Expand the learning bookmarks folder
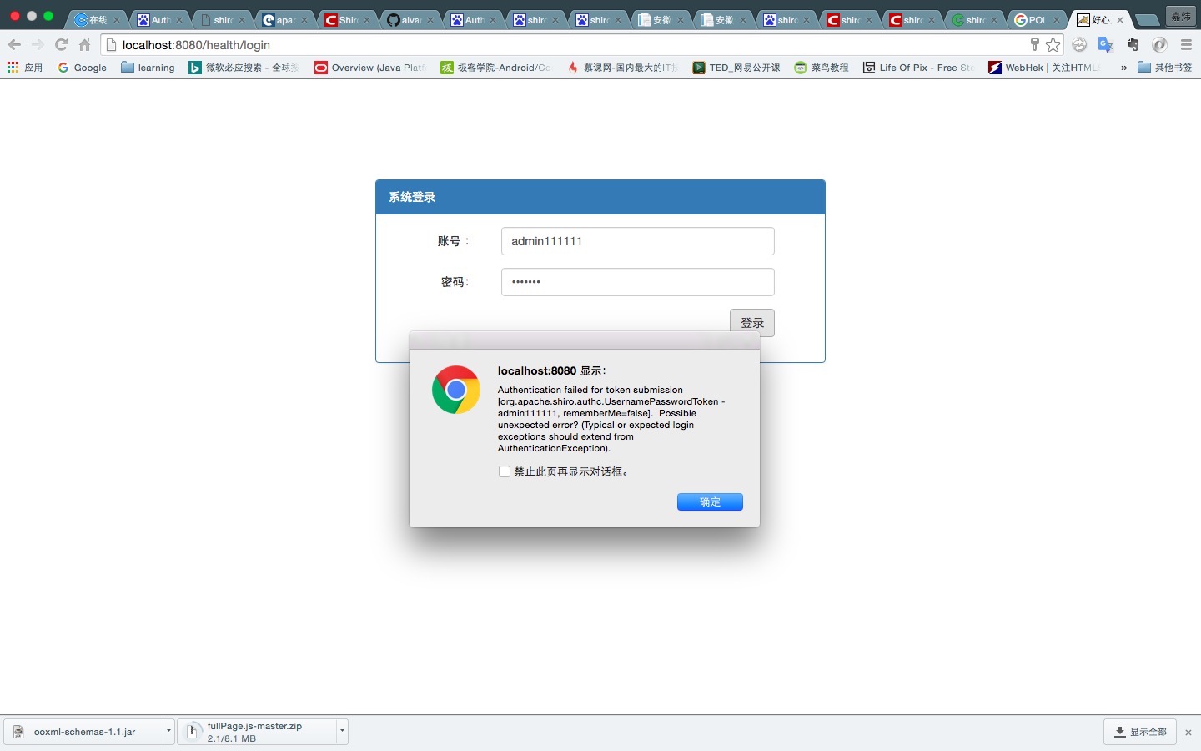 click(148, 68)
